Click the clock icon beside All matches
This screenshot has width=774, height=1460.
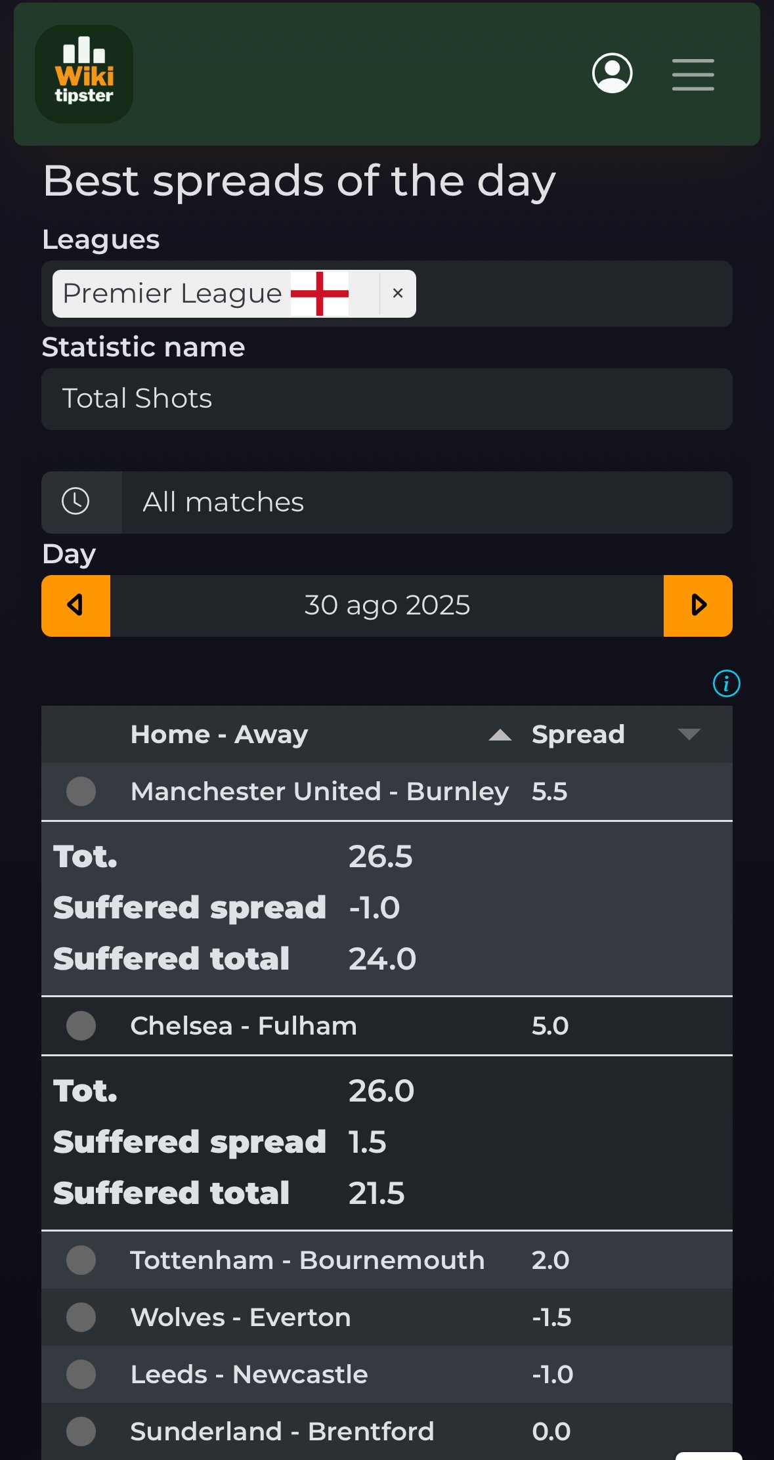[75, 502]
